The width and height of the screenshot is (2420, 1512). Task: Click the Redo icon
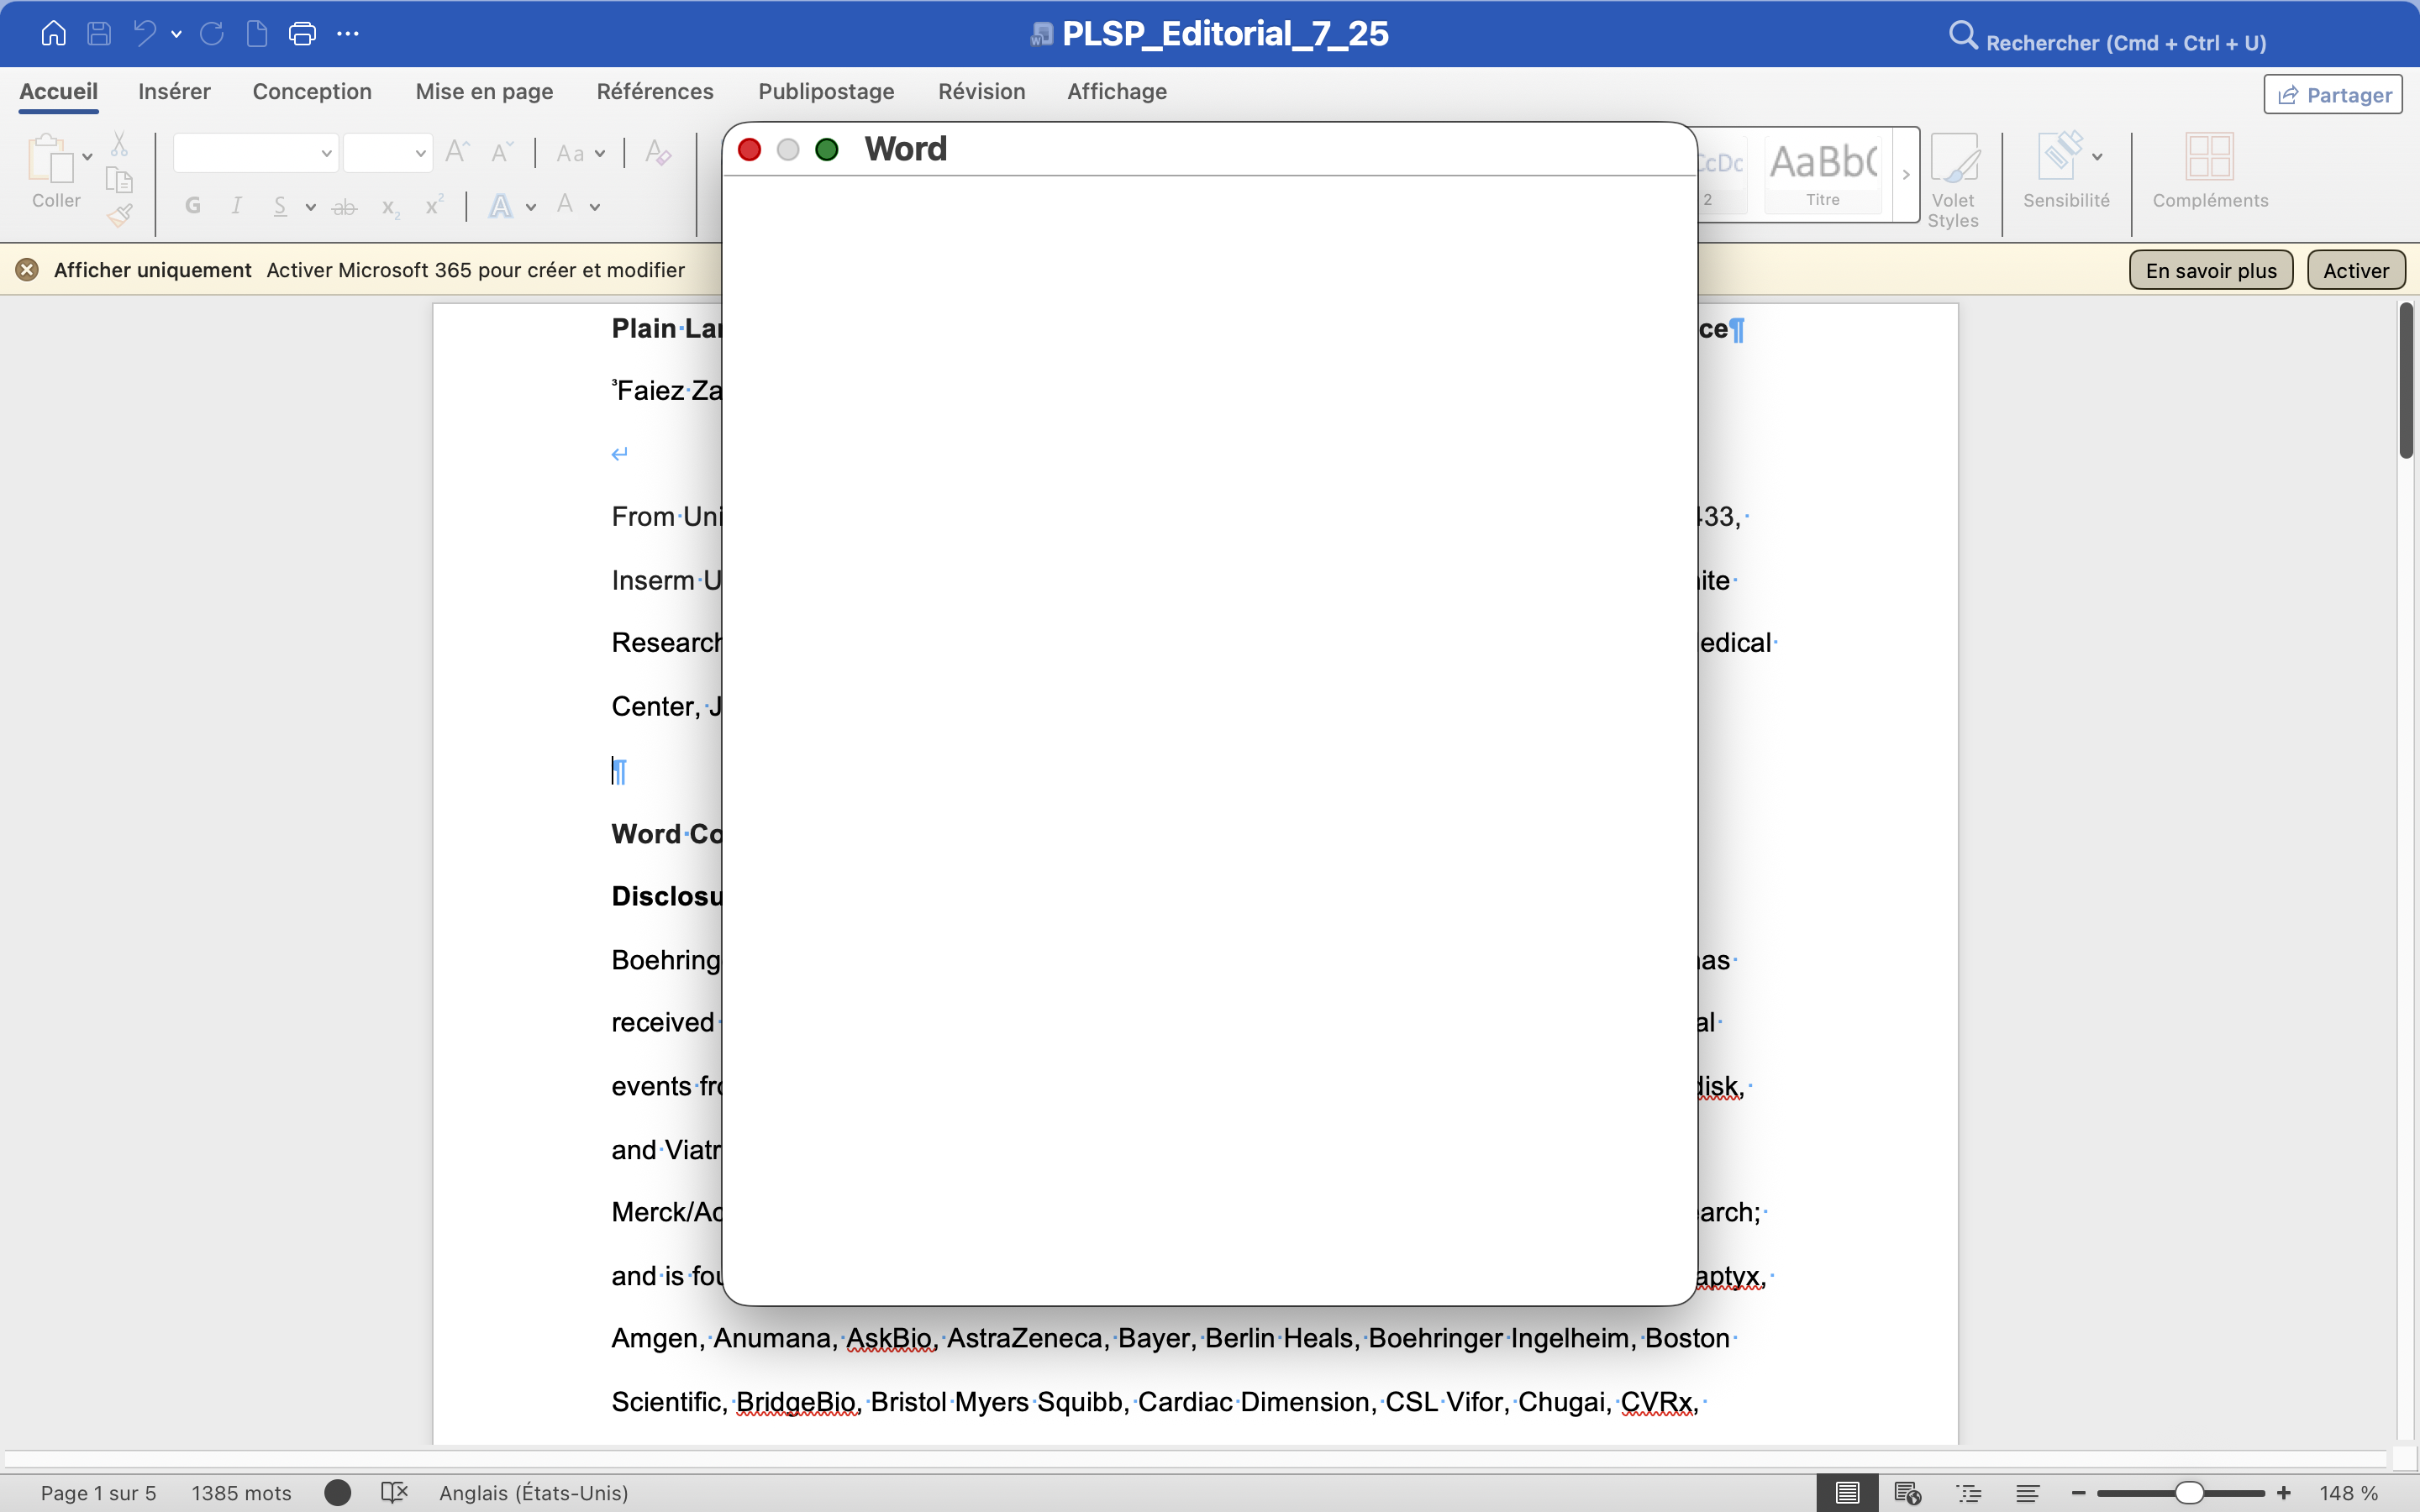click(212, 33)
